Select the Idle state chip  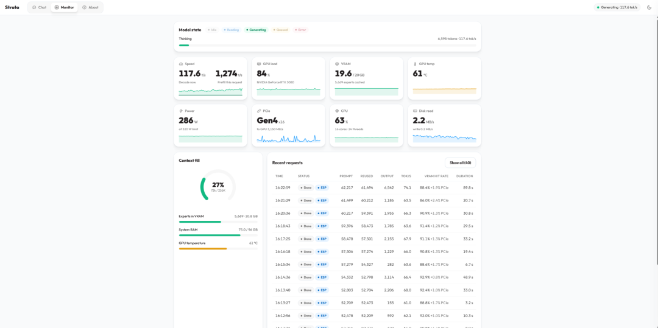click(x=213, y=30)
